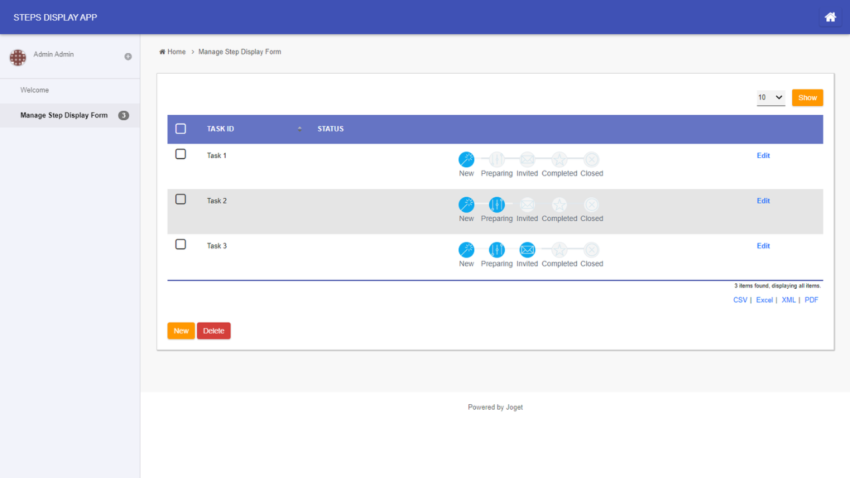Export the list via PDF link
850x478 pixels.
811,300
